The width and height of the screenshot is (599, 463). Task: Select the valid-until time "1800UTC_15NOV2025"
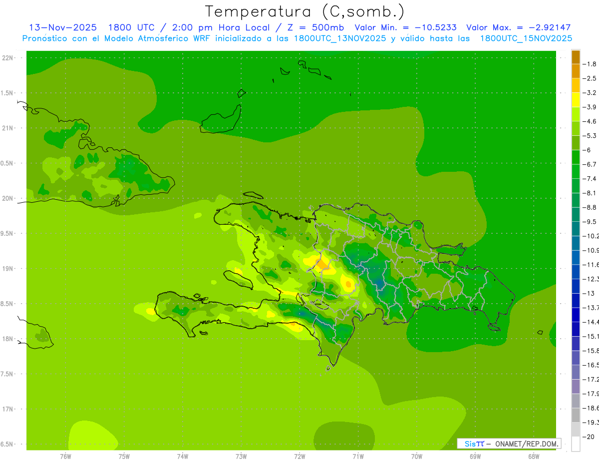point(526,38)
